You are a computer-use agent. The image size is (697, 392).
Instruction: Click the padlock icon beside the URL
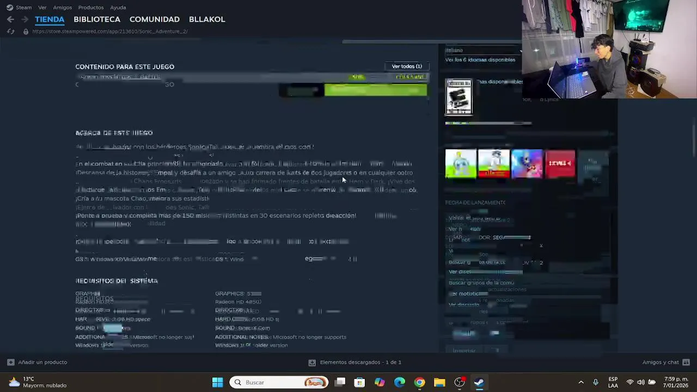[x=25, y=32]
